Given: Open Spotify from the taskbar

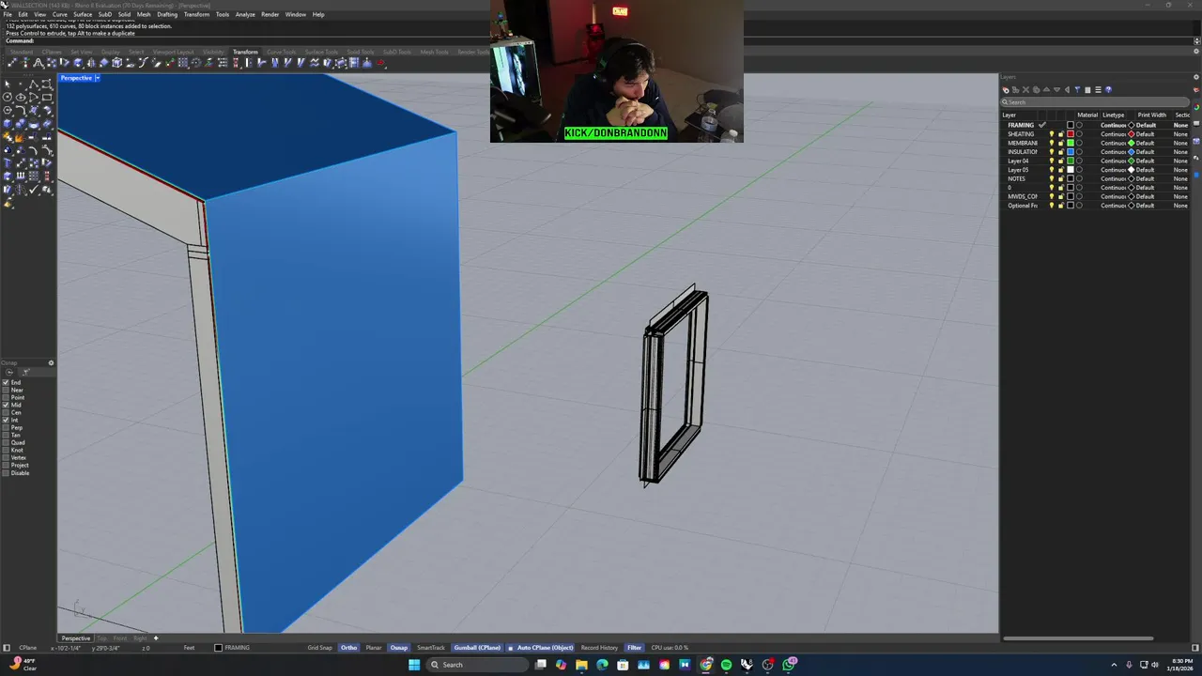Looking at the screenshot, I should (726, 665).
